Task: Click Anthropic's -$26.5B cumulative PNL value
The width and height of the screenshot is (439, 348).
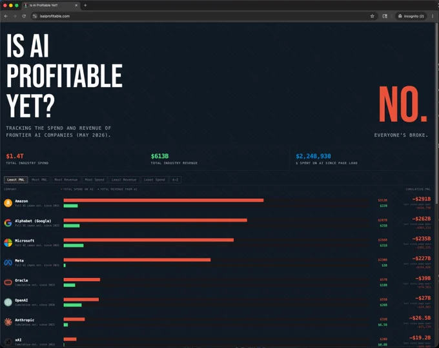Action: [420, 318]
